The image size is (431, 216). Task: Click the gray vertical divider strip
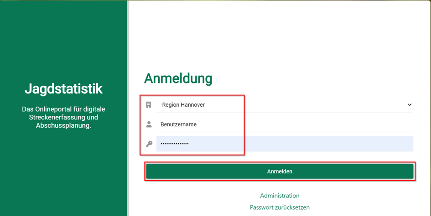pos(128,108)
